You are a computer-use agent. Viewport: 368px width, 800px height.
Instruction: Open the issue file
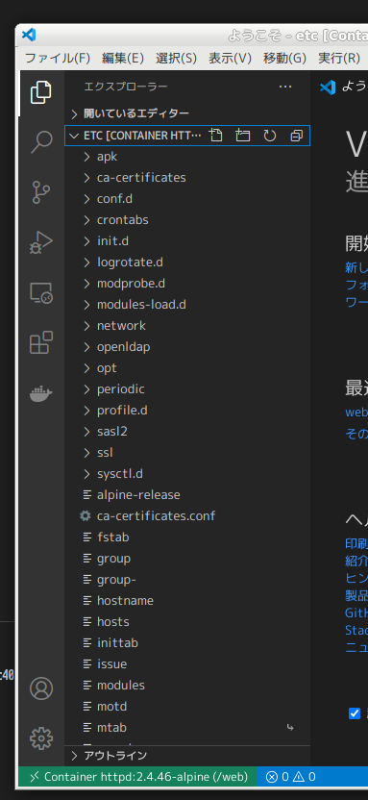pos(187,664)
